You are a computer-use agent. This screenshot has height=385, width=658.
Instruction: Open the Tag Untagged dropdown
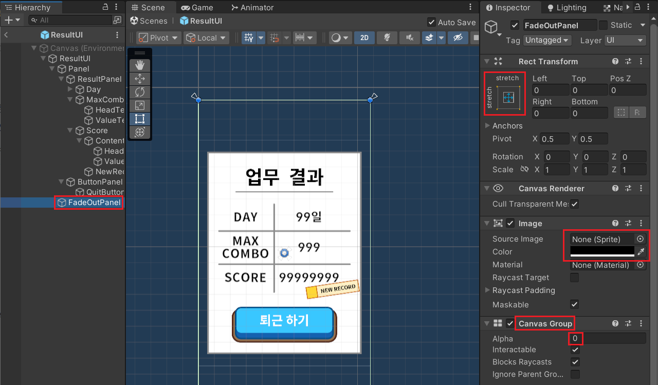pos(547,40)
